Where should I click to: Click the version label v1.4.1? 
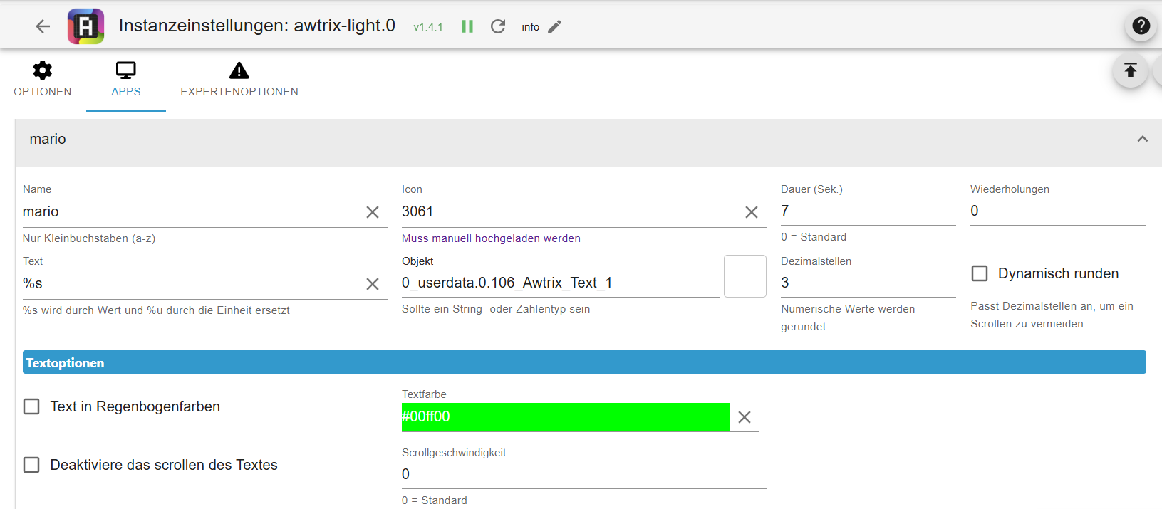(428, 27)
